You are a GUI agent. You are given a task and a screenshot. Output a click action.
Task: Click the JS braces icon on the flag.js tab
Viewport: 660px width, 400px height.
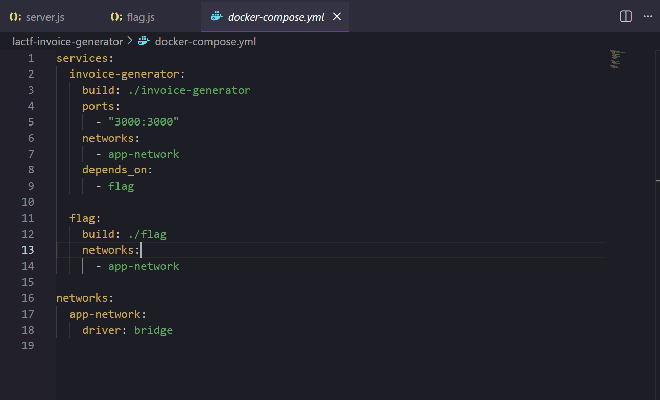[x=116, y=17]
